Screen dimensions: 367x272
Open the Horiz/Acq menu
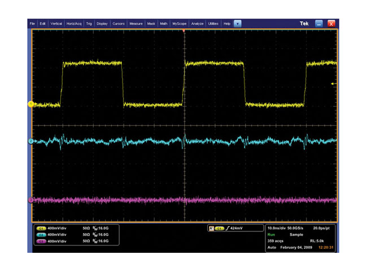(x=74, y=24)
